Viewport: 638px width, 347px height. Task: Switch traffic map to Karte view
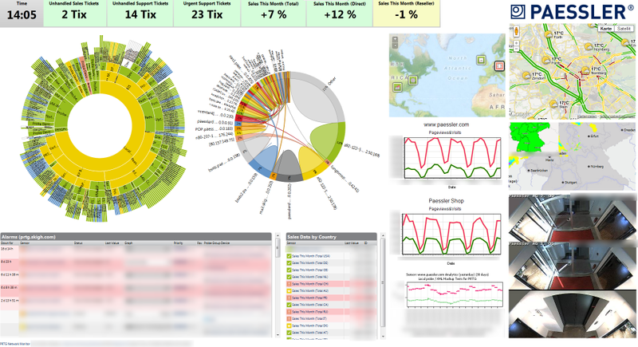pos(606,29)
